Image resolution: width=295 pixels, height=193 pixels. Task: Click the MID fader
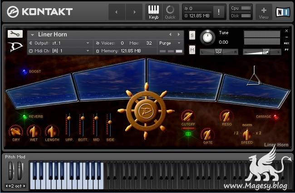click(96, 118)
